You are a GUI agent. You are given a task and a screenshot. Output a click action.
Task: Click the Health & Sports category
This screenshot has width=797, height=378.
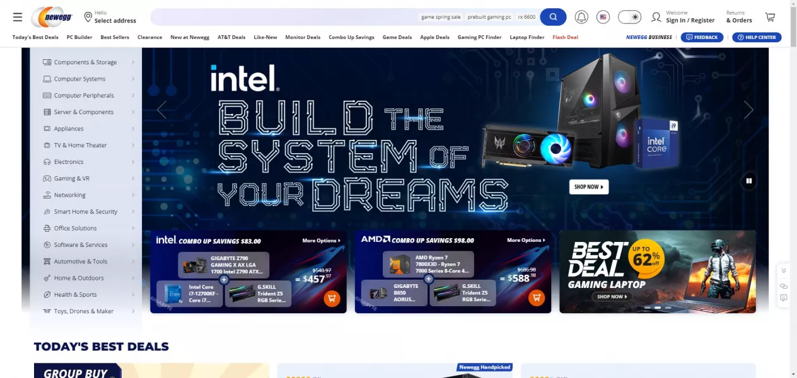pos(88,294)
